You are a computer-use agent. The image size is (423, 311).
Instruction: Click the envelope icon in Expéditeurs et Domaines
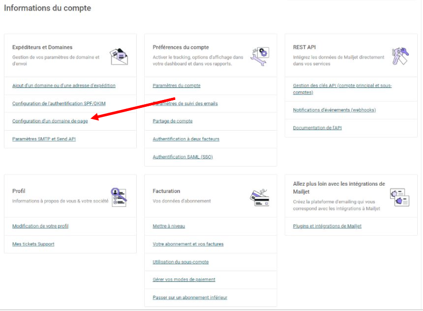[119, 57]
